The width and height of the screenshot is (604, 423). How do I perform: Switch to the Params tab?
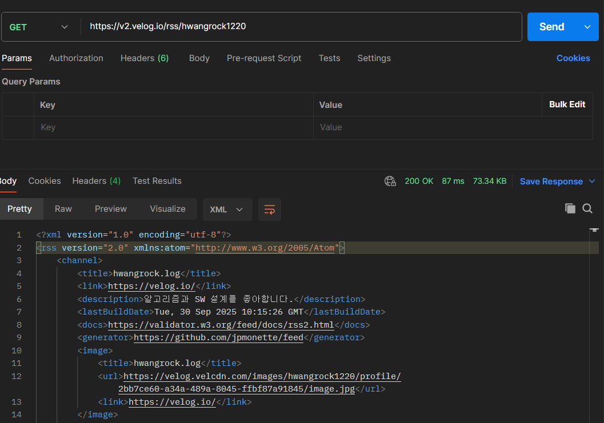click(17, 58)
